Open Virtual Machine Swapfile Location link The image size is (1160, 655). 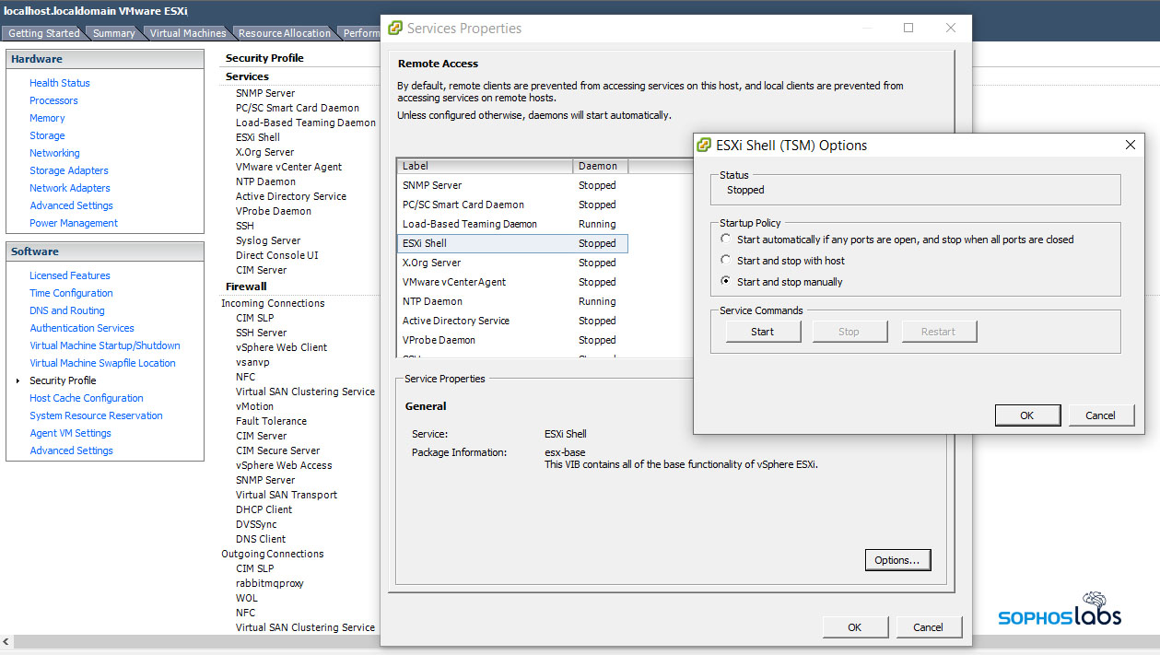coord(102,363)
